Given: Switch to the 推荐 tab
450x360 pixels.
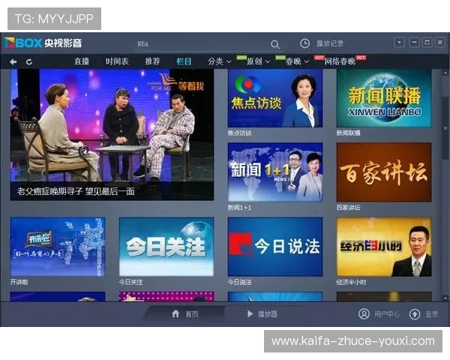Looking at the screenshot, I should 152,61.
